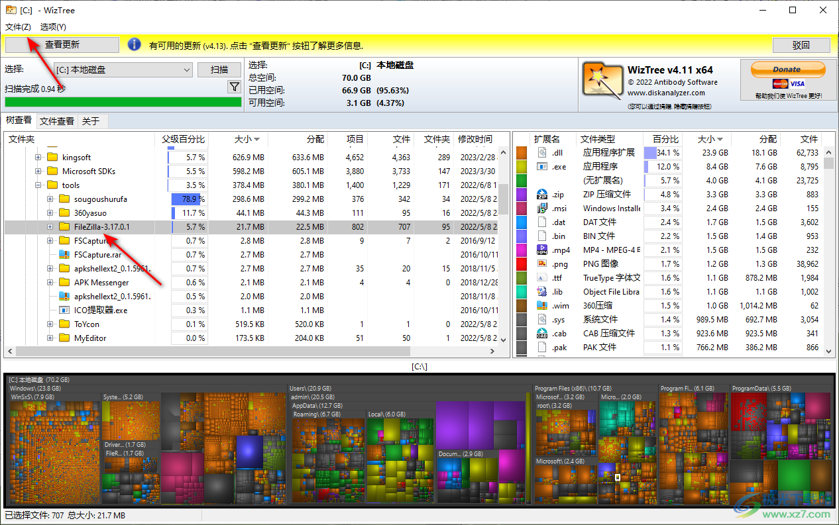Click the filter funnel icon
Image resolution: width=839 pixels, height=525 pixels.
234,87
